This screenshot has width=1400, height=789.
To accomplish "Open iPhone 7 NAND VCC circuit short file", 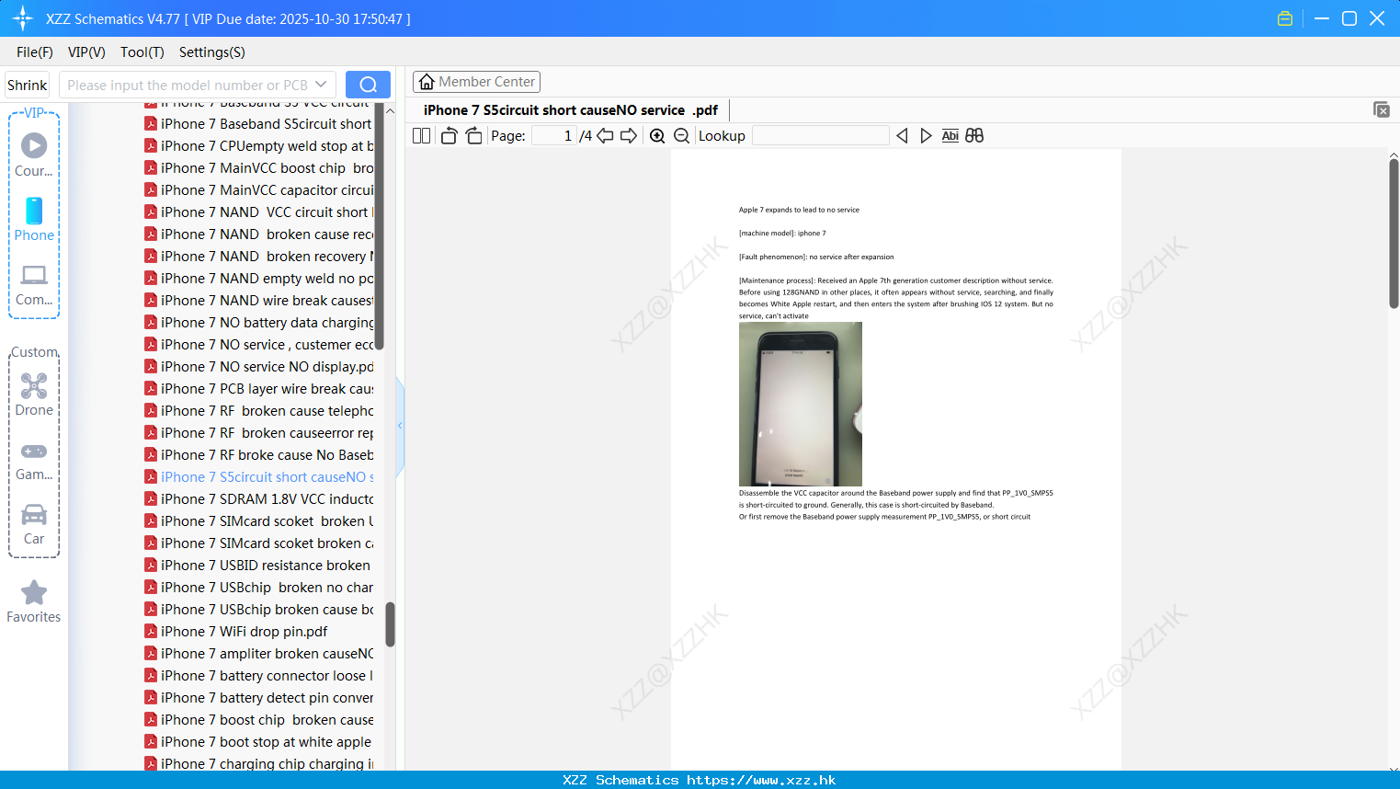I will click(259, 212).
